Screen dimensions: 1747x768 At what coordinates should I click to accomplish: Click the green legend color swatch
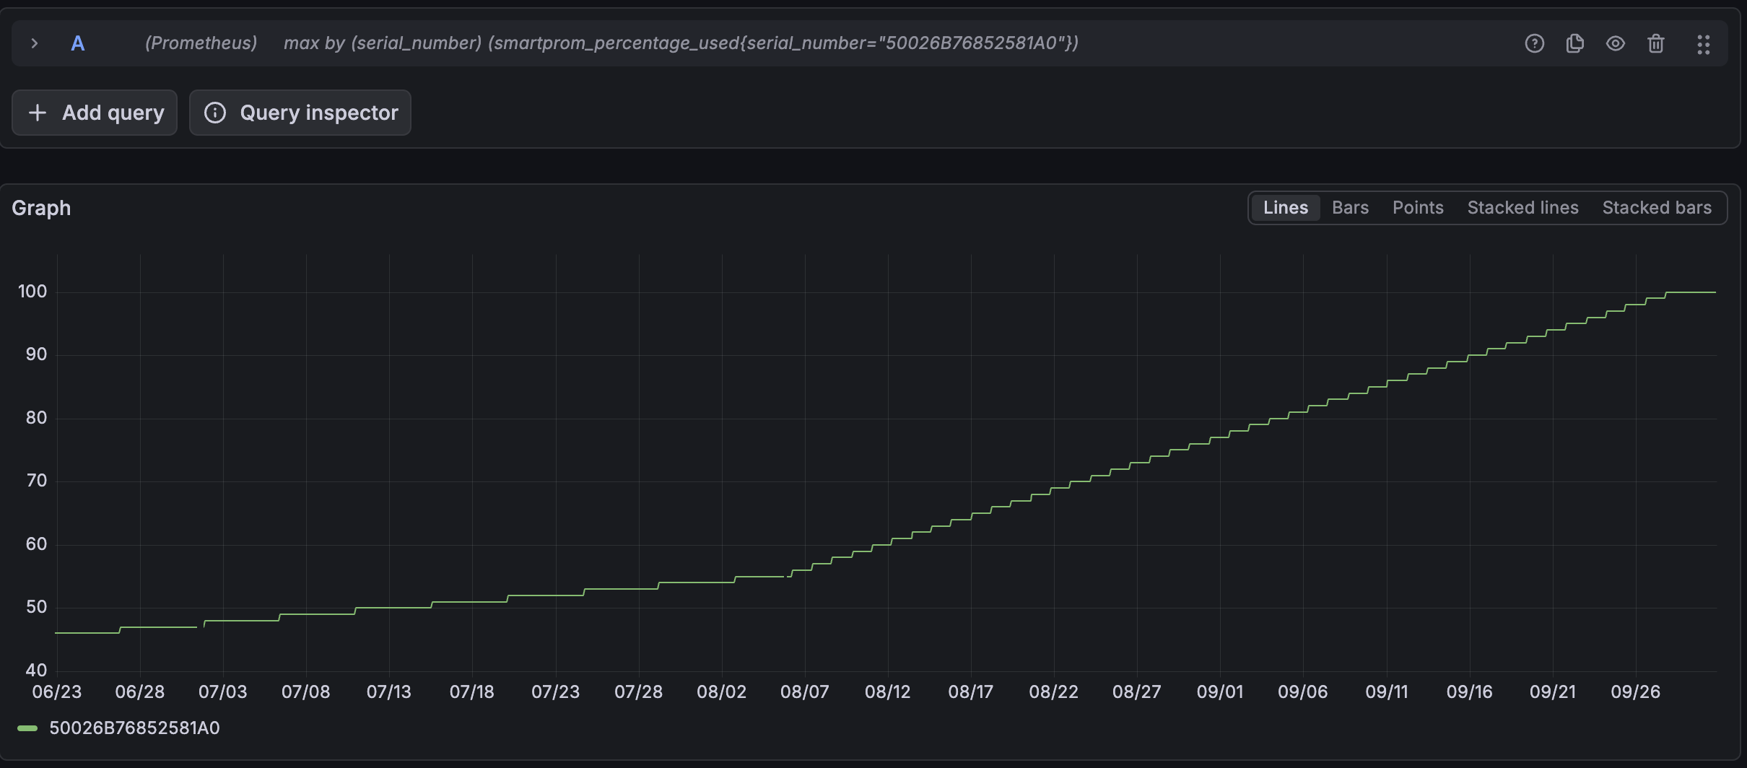click(27, 728)
